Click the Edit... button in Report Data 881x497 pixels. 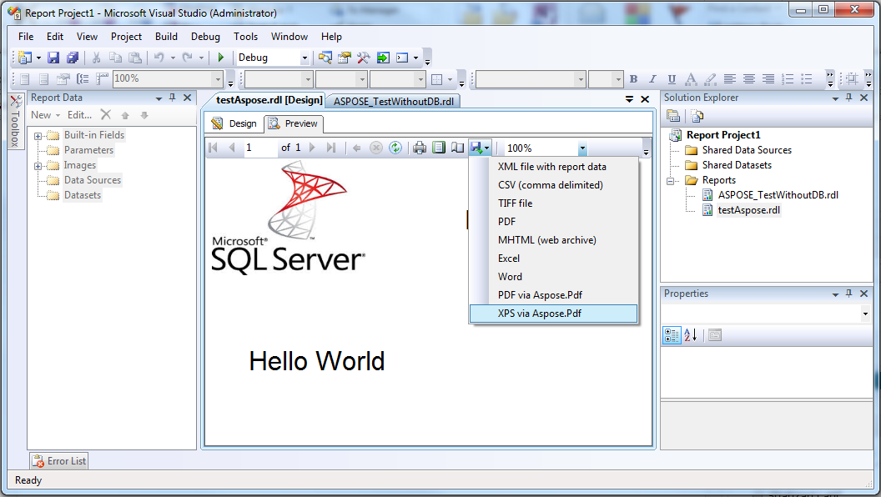pyautogui.click(x=80, y=114)
